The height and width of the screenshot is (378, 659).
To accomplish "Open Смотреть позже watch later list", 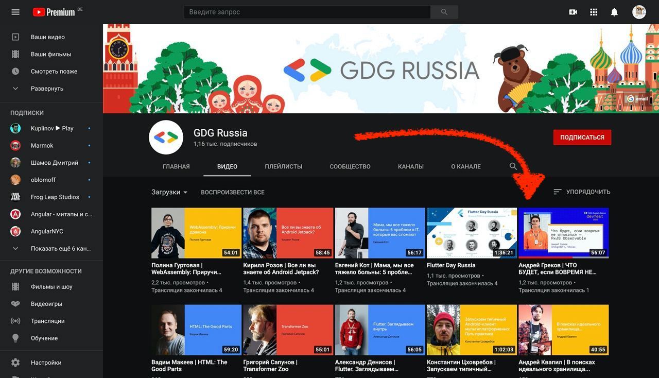I will (x=51, y=71).
